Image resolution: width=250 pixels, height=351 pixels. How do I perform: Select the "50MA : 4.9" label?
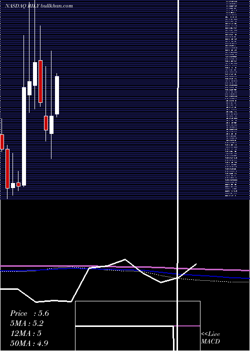pyautogui.click(x=29, y=343)
